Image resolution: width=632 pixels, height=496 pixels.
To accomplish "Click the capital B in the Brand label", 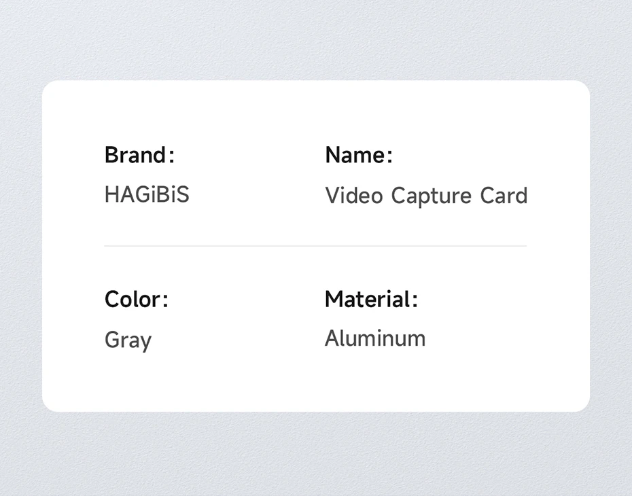I will [111, 155].
